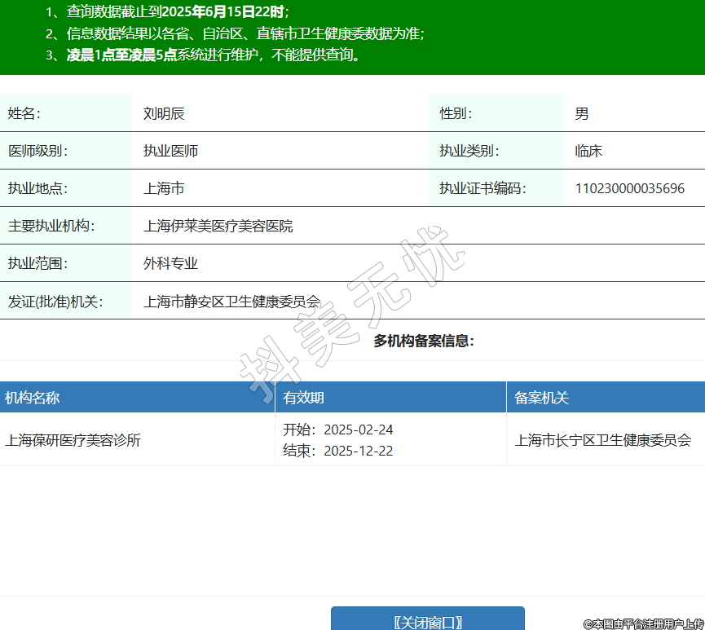The image size is (705, 630).
Task: Click the 多机构备案信息 section heading
Action: [424, 341]
